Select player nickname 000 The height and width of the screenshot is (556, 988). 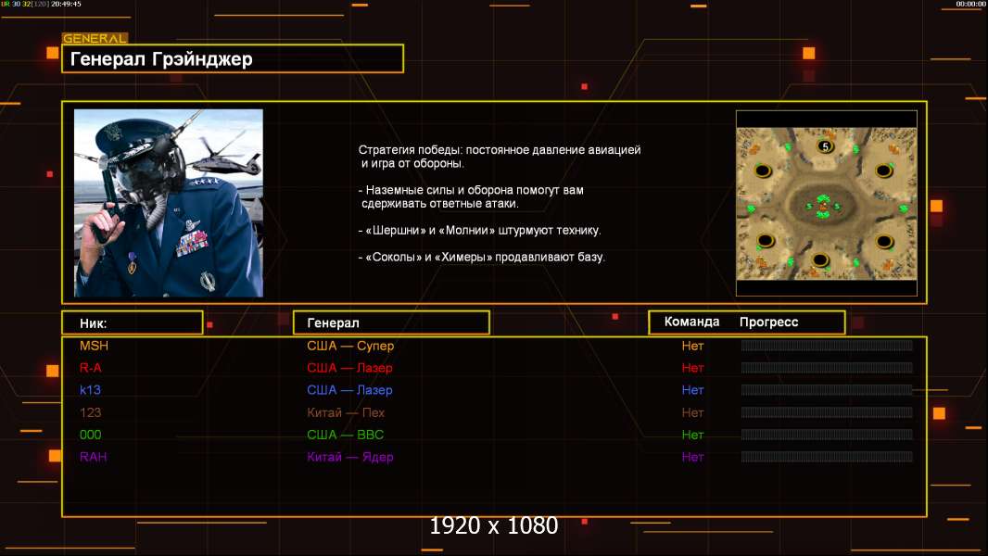pyautogui.click(x=90, y=435)
